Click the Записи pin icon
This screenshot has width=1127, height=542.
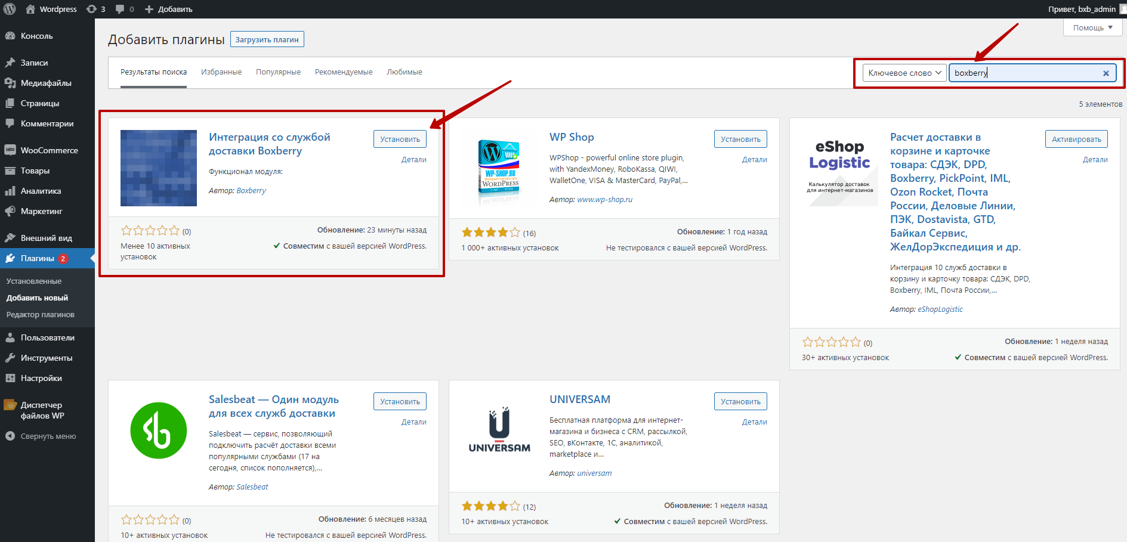point(10,63)
